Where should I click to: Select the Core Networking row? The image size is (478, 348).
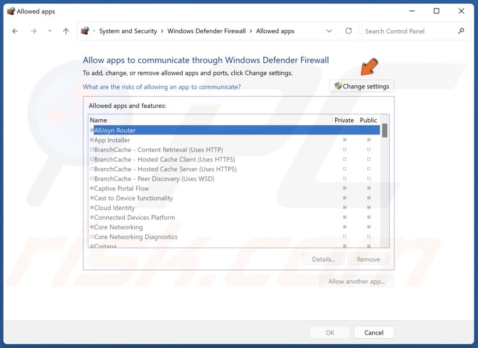coord(234,227)
